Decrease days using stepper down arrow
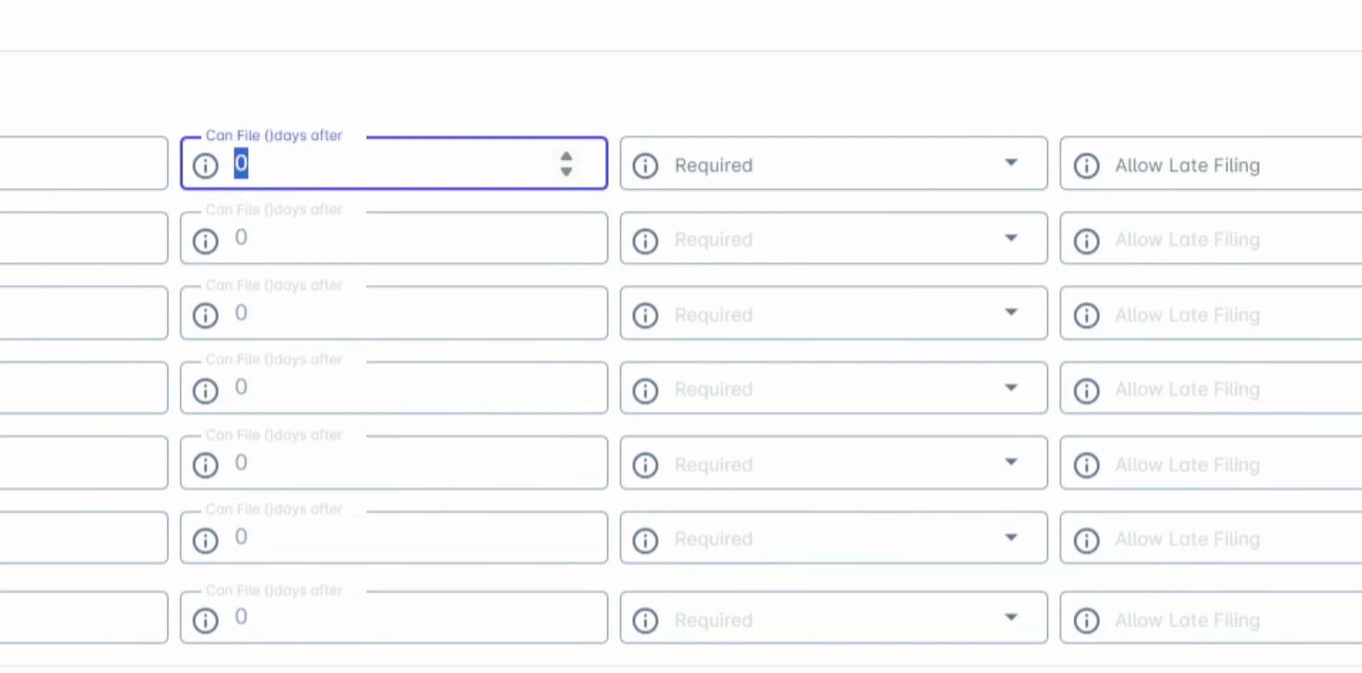The image size is (1362, 673). 566,171
